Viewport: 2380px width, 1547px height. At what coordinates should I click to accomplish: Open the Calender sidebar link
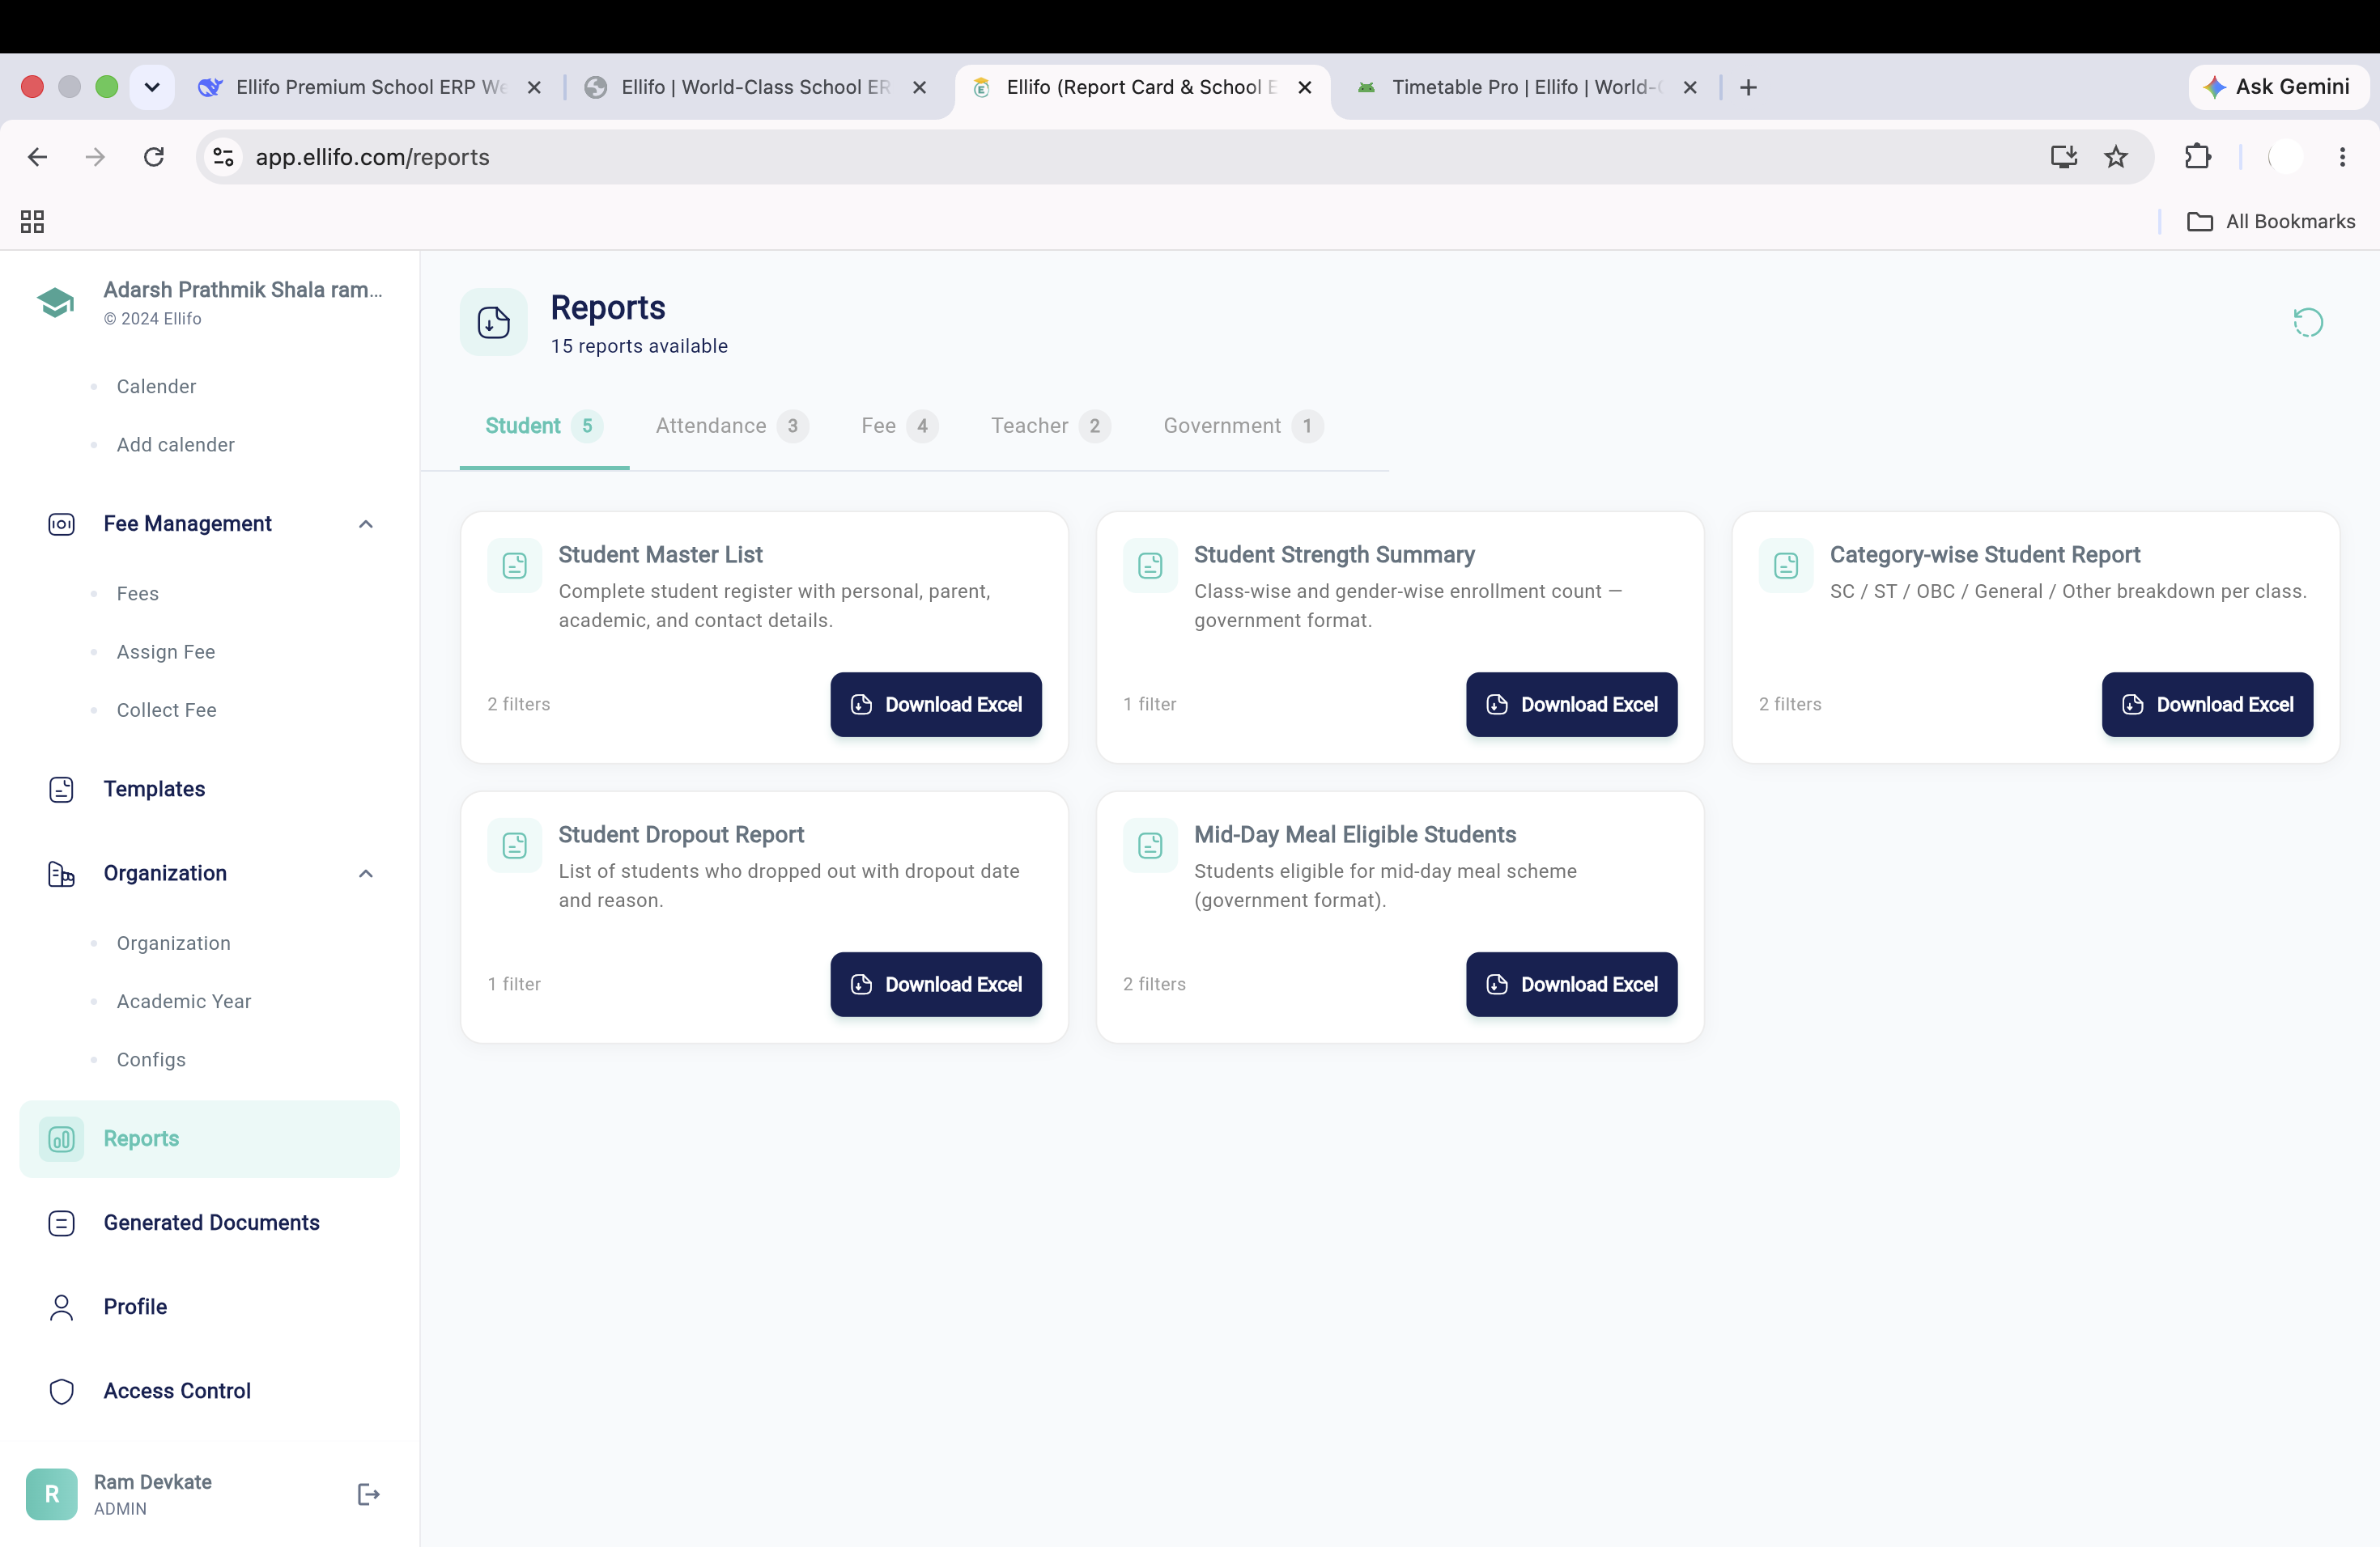tap(156, 387)
